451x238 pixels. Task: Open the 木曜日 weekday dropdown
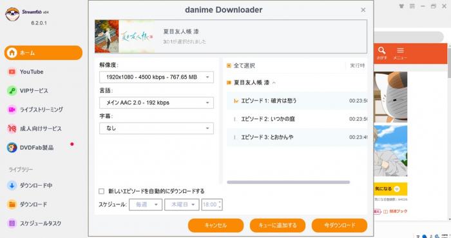182,204
